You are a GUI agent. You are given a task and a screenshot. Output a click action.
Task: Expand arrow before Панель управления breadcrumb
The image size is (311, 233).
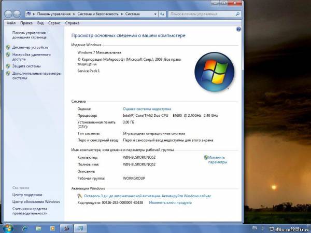pyautogui.click(x=34, y=14)
